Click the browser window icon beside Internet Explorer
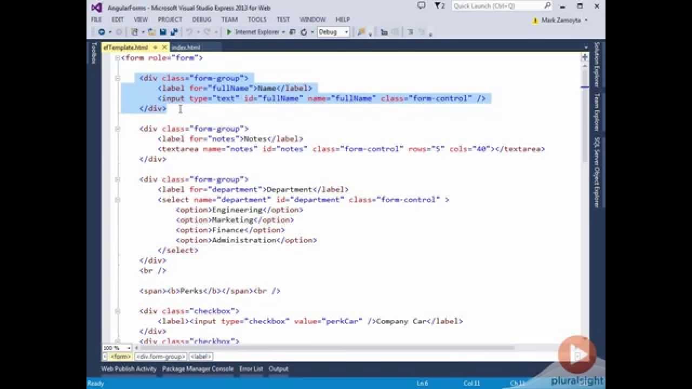Viewport: 692px width, 389px height. tap(292, 32)
